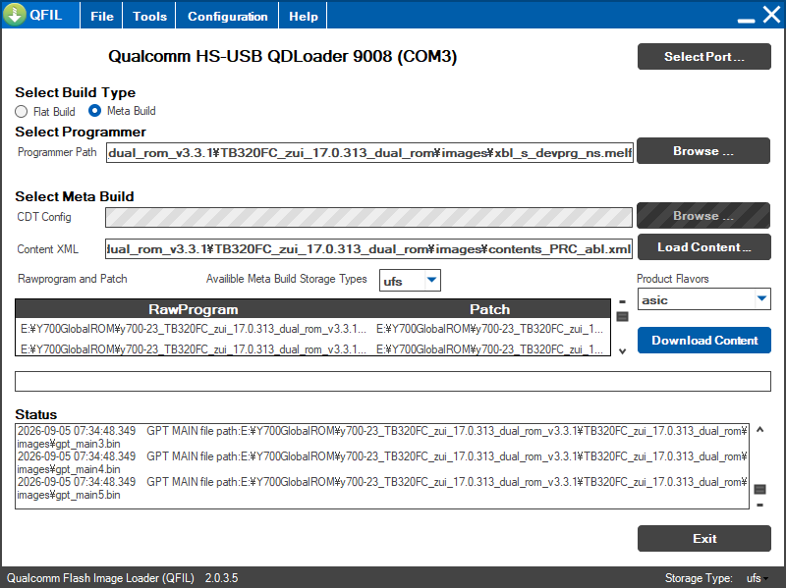Screen dimensions: 786x588
Task: Open the Help menu
Action: click(x=304, y=16)
